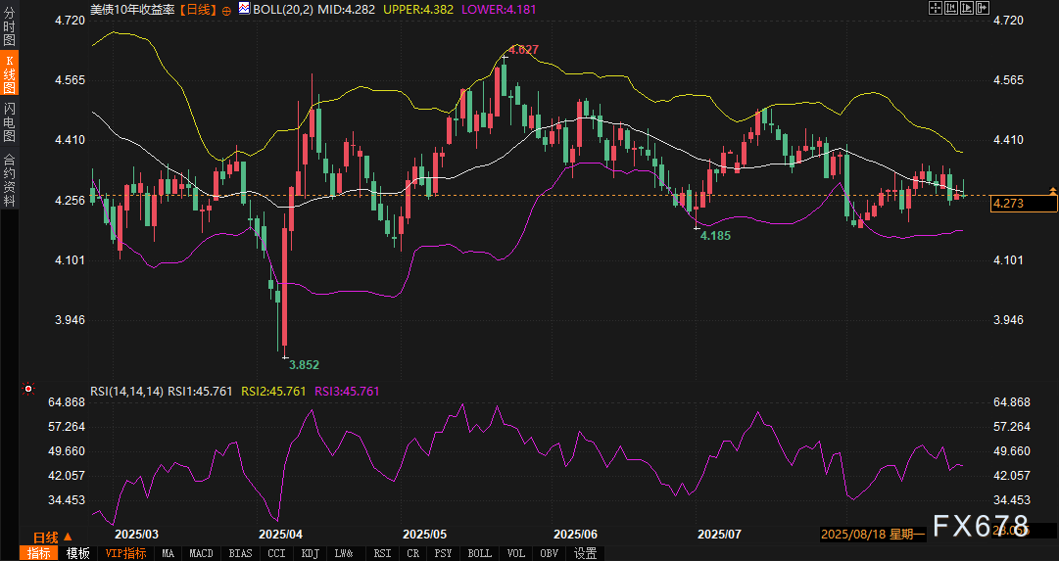Click the red target icon above RSI panel
Viewport: 1059px width, 561px height.
pos(29,390)
